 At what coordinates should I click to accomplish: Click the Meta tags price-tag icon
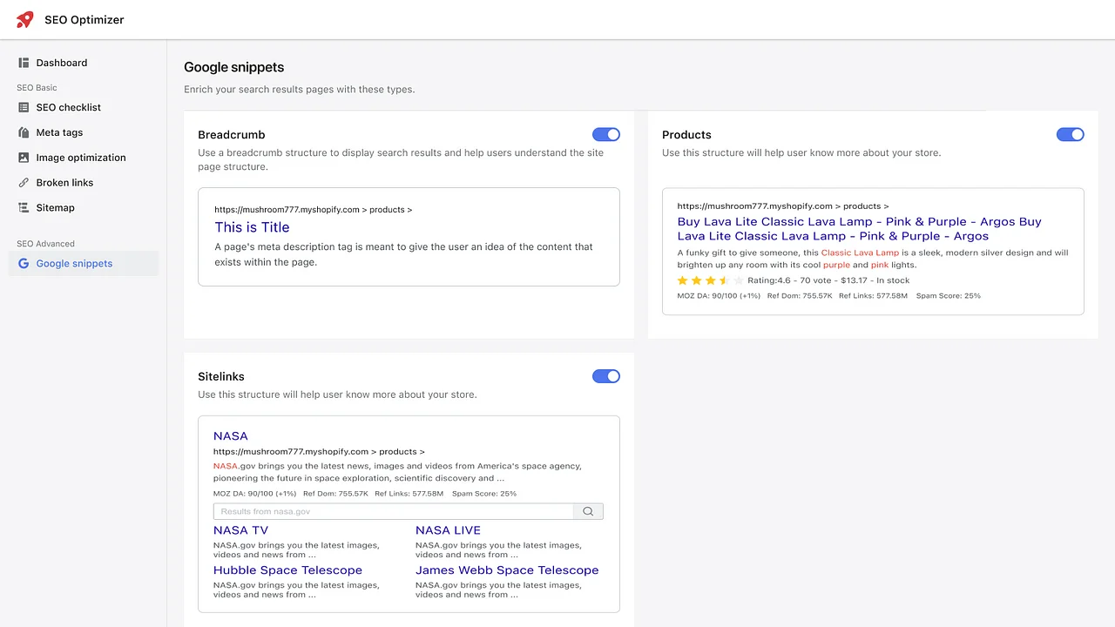[x=24, y=132]
